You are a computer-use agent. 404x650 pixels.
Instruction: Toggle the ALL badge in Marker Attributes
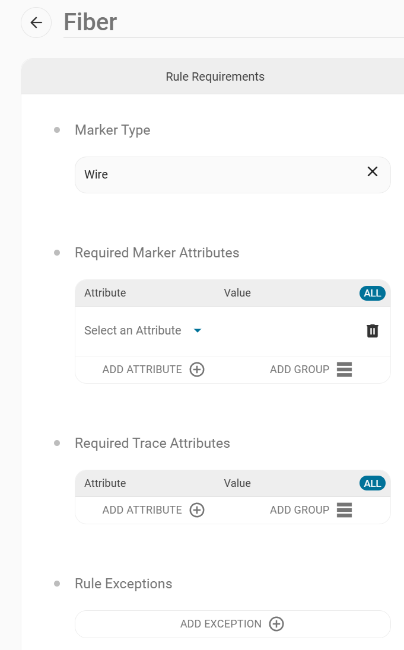[x=373, y=293]
